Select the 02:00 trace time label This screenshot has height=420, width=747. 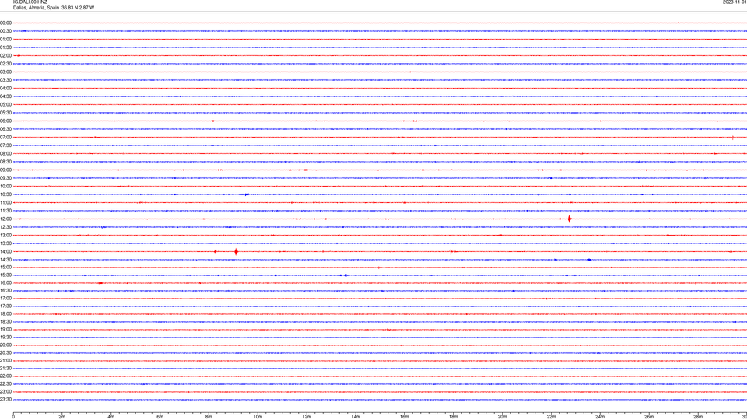(x=5, y=56)
